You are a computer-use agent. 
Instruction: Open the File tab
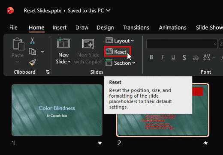pyautogui.click(x=13, y=27)
